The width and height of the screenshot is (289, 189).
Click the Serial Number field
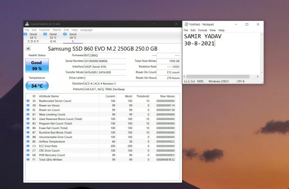pos(105,61)
